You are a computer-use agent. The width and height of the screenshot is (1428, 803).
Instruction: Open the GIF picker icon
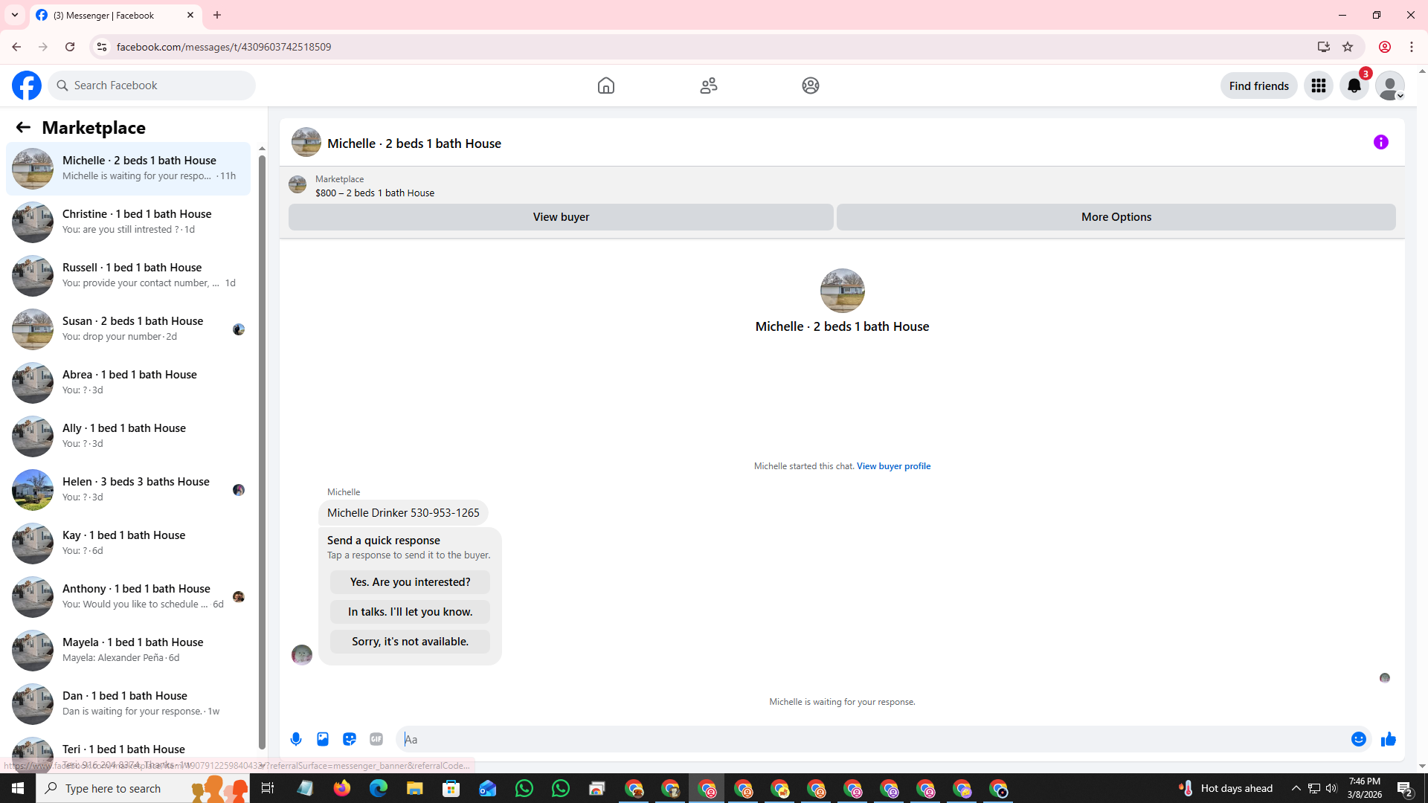coord(376,739)
